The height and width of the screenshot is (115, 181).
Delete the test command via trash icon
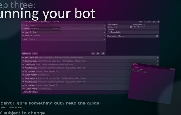coord(104,39)
